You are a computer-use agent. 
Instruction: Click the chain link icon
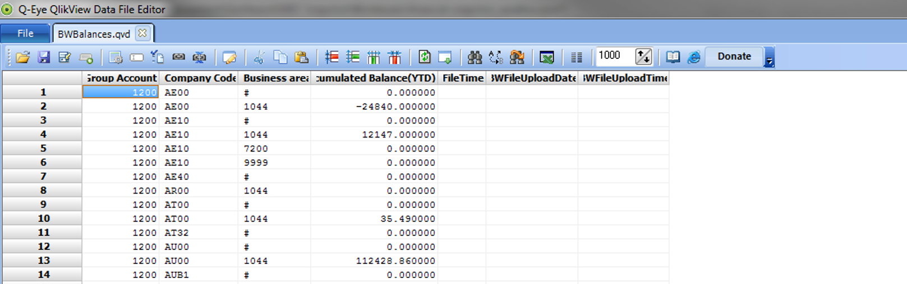178,57
